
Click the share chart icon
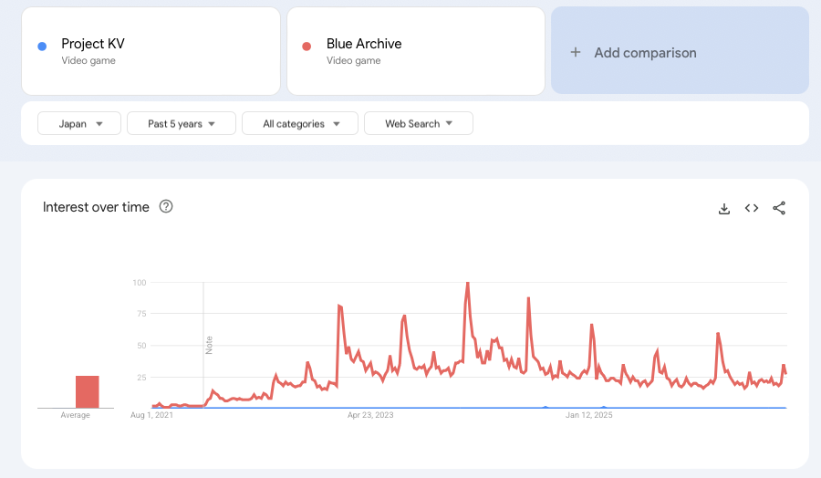[779, 208]
